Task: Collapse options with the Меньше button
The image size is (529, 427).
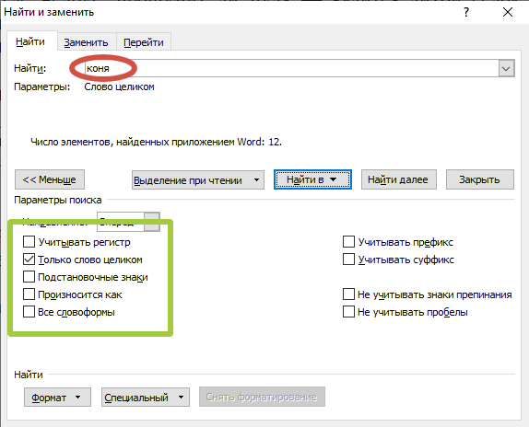Action: pyautogui.click(x=50, y=179)
